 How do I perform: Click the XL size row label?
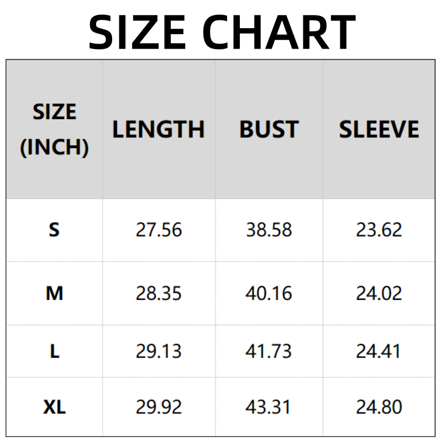point(54,408)
